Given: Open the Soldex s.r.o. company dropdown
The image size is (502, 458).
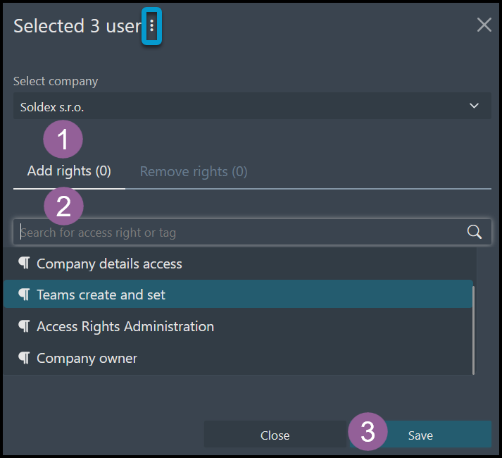Looking at the screenshot, I should coord(252,106).
